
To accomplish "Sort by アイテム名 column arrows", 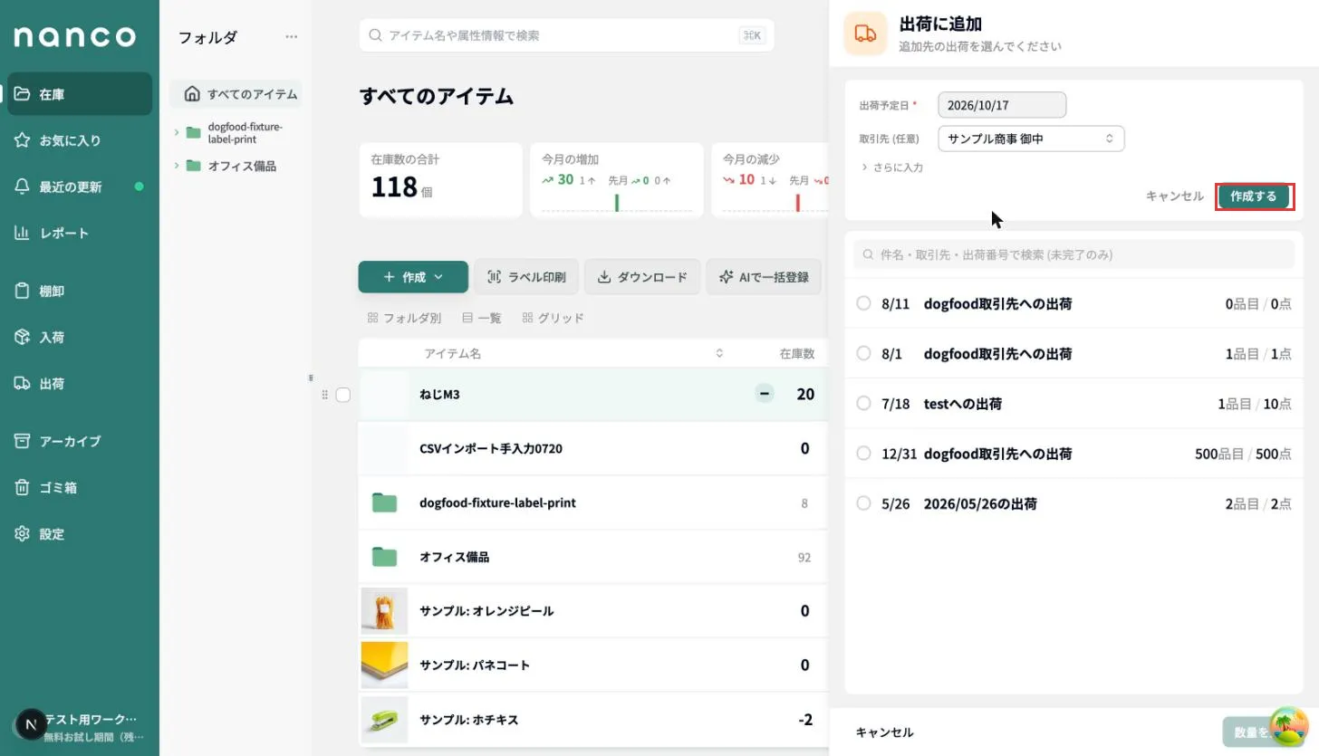I will pyautogui.click(x=719, y=353).
